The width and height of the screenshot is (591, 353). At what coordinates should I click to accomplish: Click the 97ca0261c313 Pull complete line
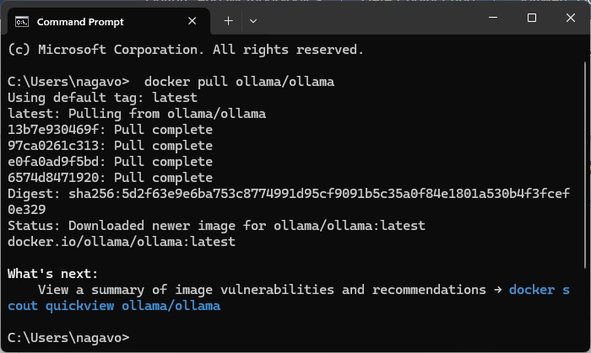coord(110,146)
